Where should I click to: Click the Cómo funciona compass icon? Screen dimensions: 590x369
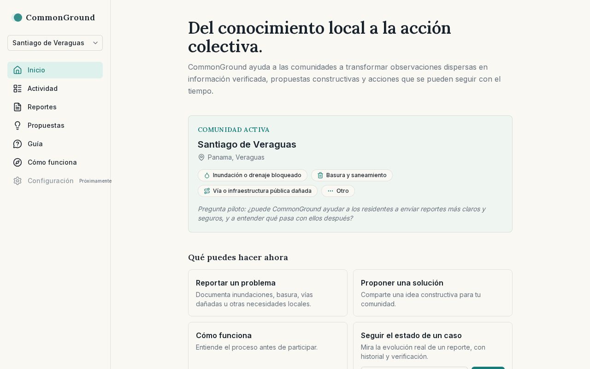click(18, 162)
